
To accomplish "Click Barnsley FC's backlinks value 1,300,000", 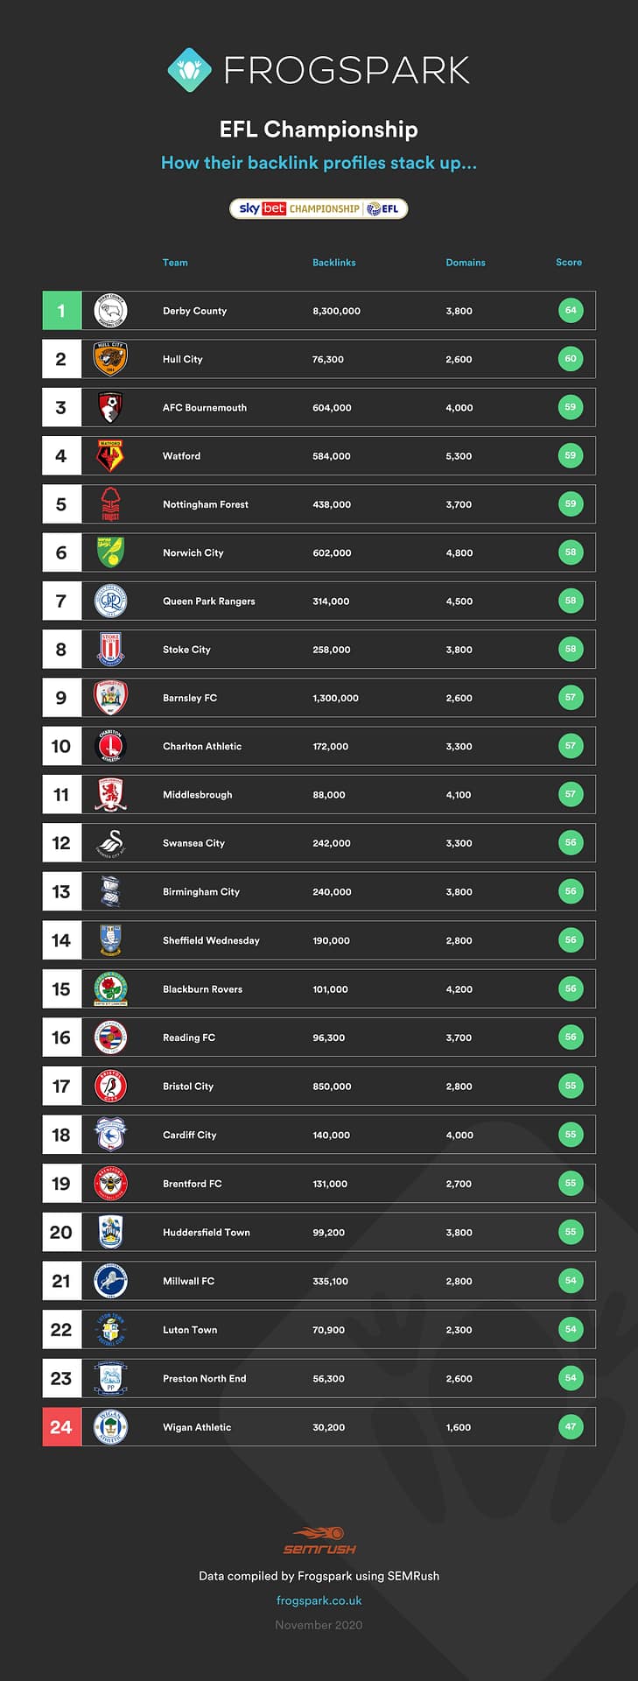I will coord(335,699).
